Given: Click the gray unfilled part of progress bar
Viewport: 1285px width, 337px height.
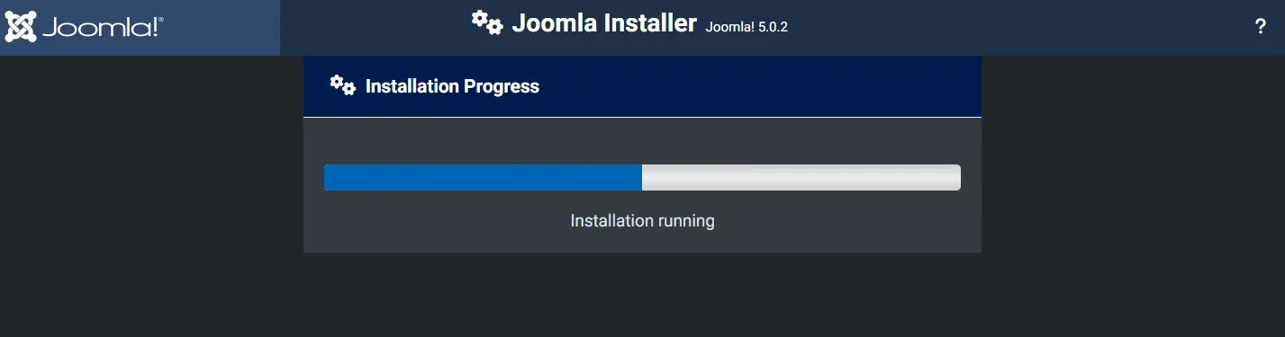Looking at the screenshot, I should (x=801, y=178).
